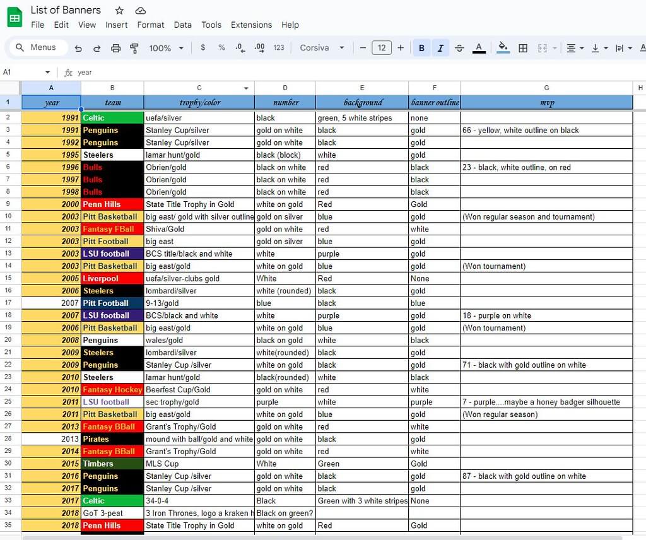Activate the paint format tool

coord(134,48)
